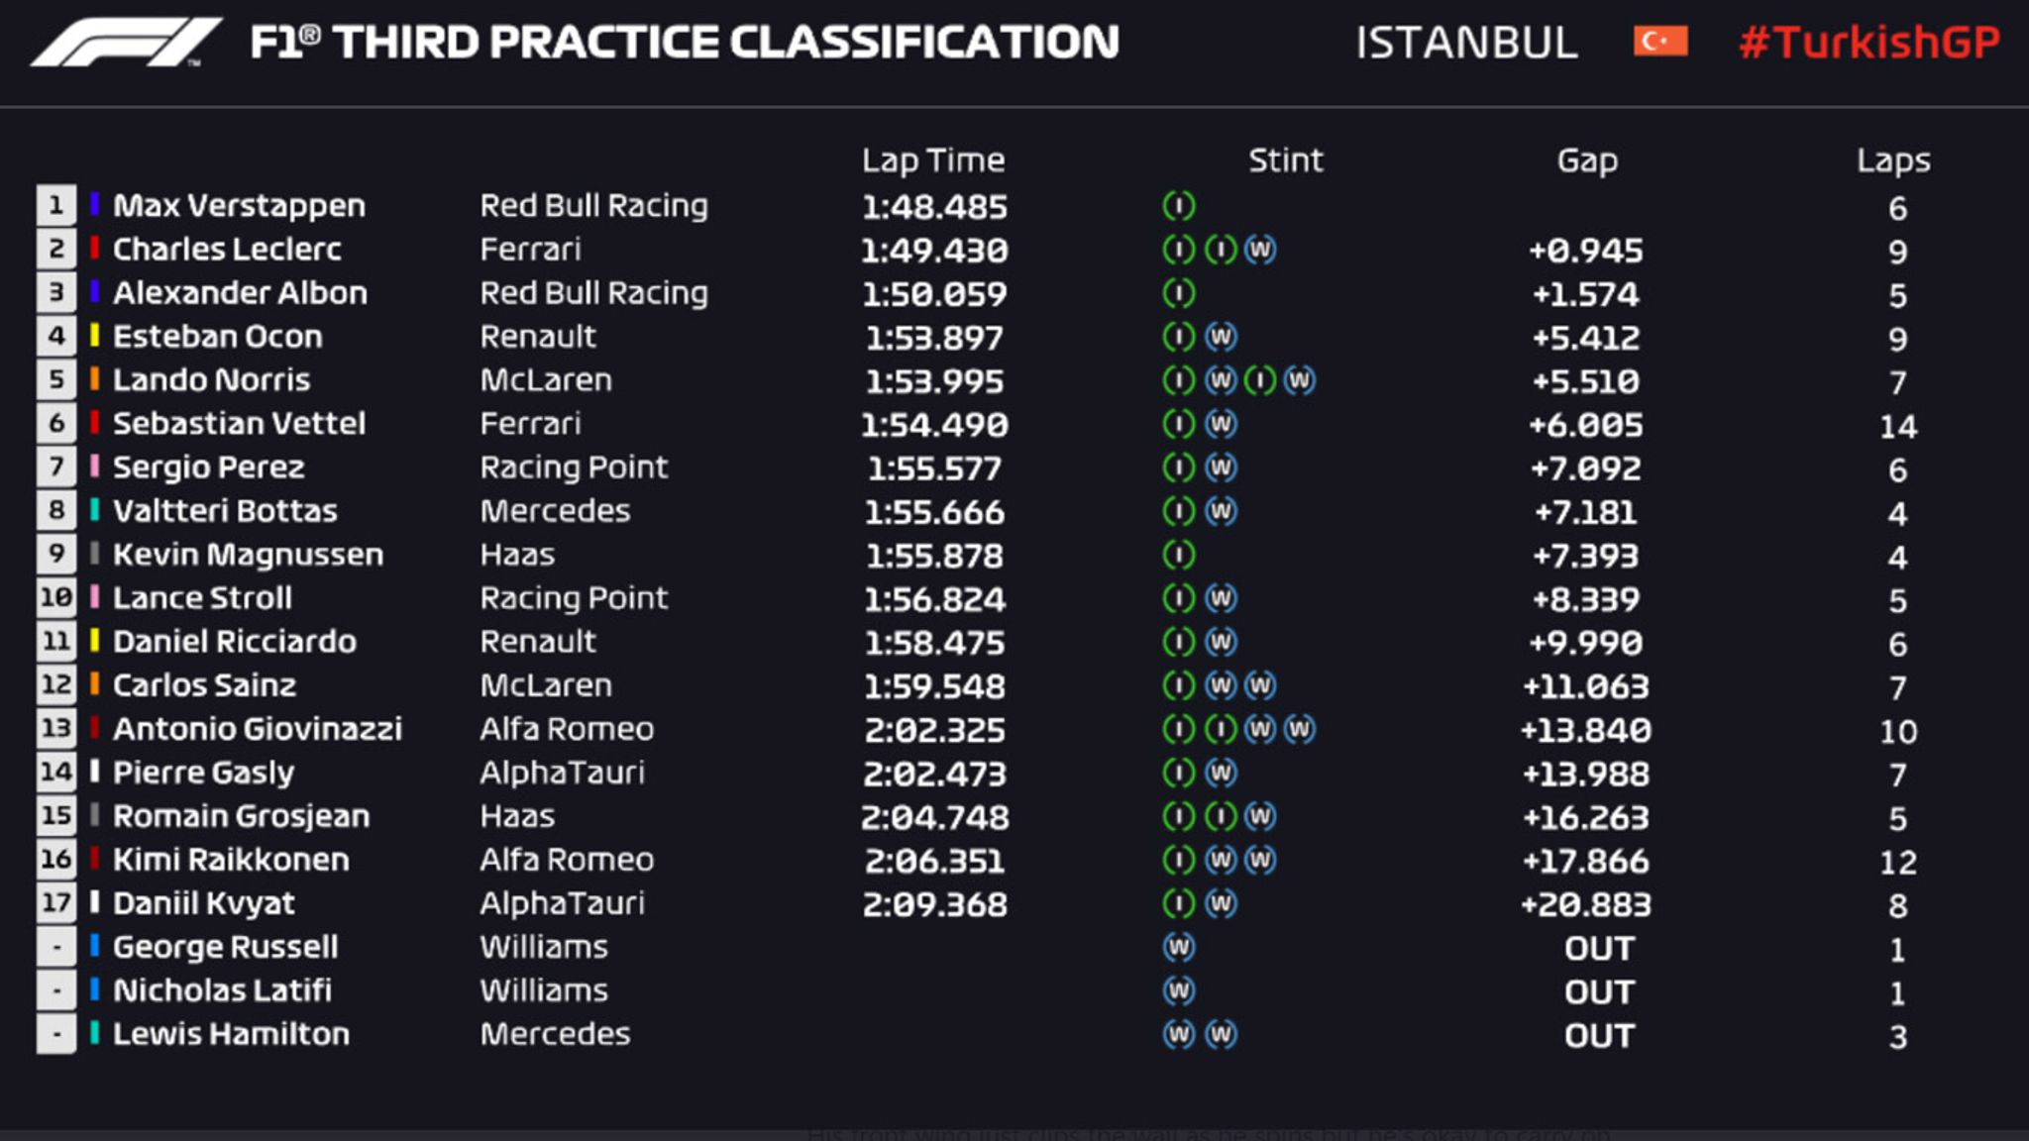Click the ISTANBUL location label

1466,43
